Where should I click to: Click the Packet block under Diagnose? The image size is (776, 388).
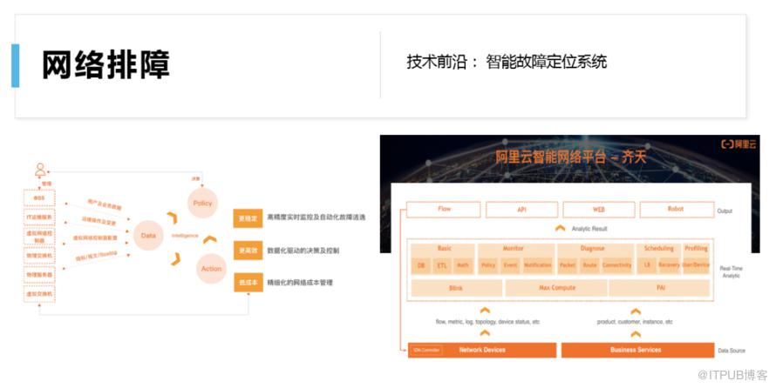[x=568, y=265]
